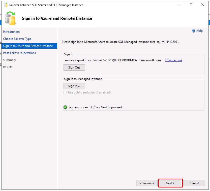The height and width of the screenshot is (191, 210).
Task: Click Sign in... for Managed Instance
Action: click(74, 86)
